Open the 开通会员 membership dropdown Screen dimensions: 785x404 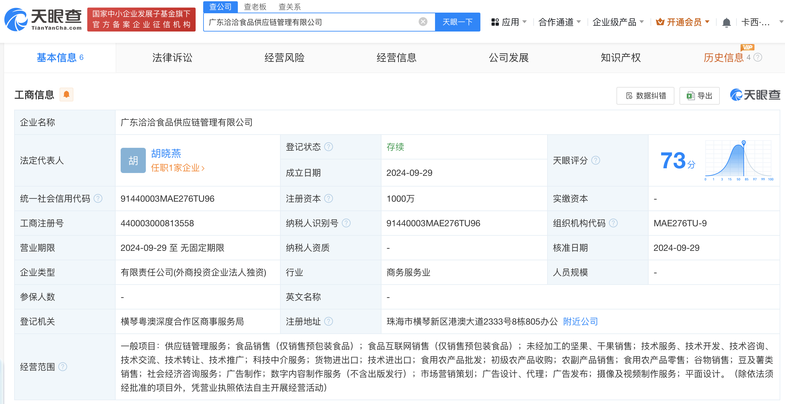click(683, 22)
